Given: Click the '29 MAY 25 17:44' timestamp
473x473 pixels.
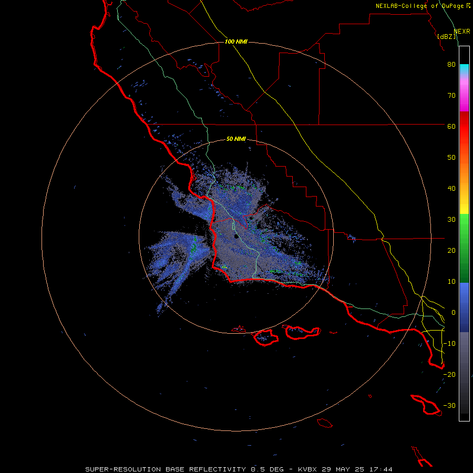Looking at the screenshot, I should click(357, 469).
